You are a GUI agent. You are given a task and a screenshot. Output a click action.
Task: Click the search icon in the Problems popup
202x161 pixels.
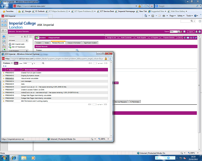[x=43, y=63]
